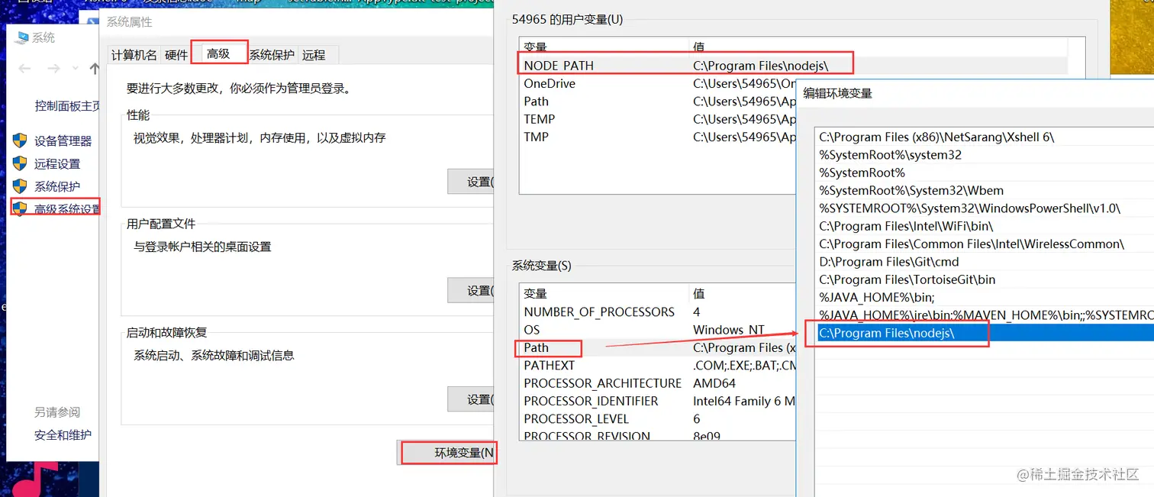
Task: Sort system variables by 变量 column header
Action: (x=604, y=293)
